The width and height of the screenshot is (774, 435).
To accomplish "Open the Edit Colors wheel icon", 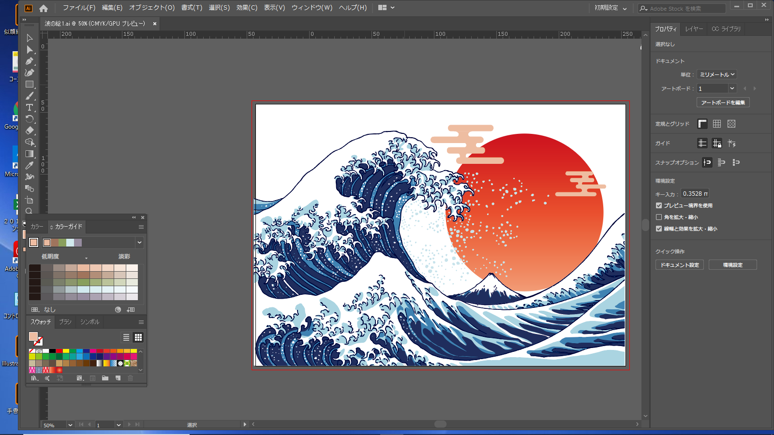I will click(118, 309).
